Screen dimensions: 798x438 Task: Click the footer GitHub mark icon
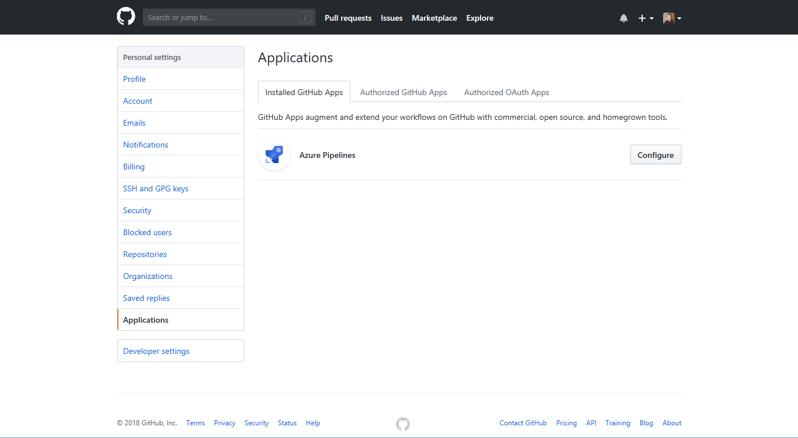(x=403, y=424)
